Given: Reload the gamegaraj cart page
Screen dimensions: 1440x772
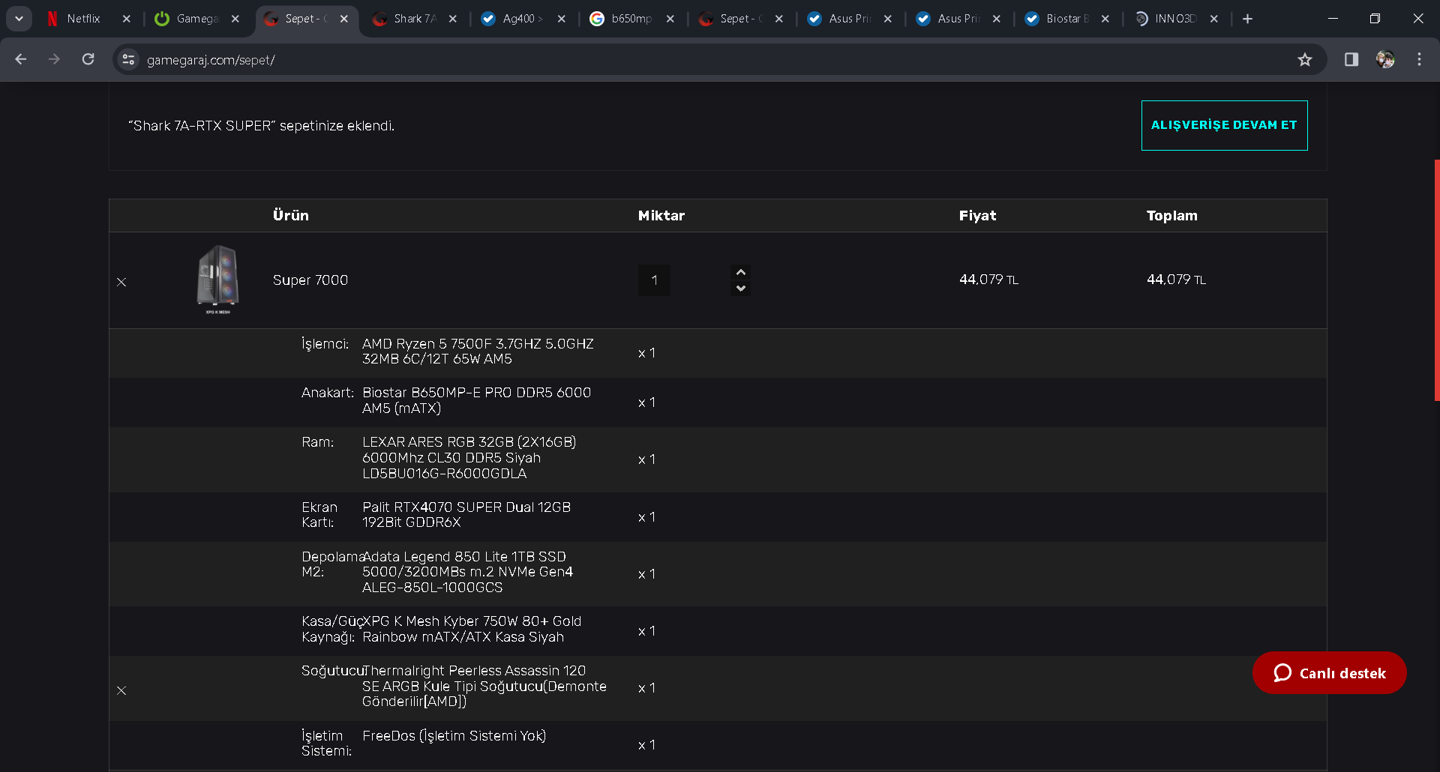Looking at the screenshot, I should [x=88, y=59].
